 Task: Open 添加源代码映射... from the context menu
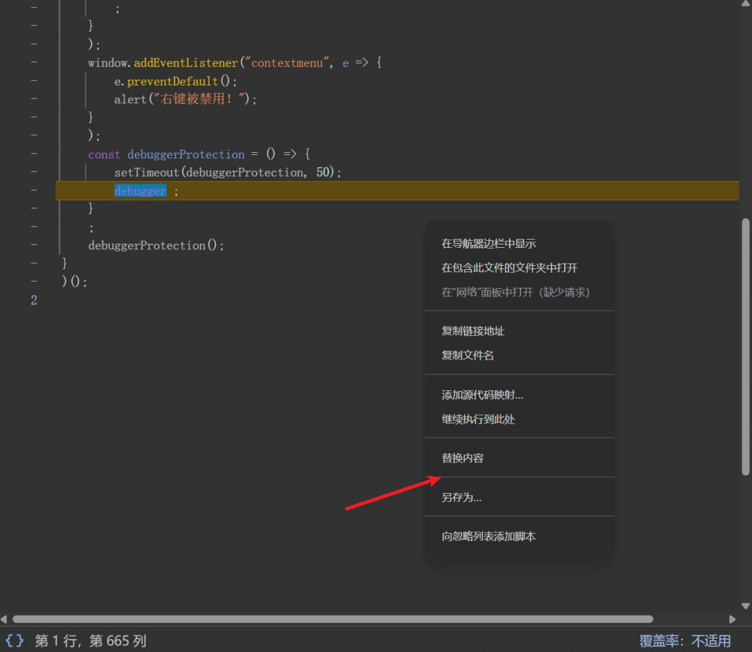coord(482,395)
